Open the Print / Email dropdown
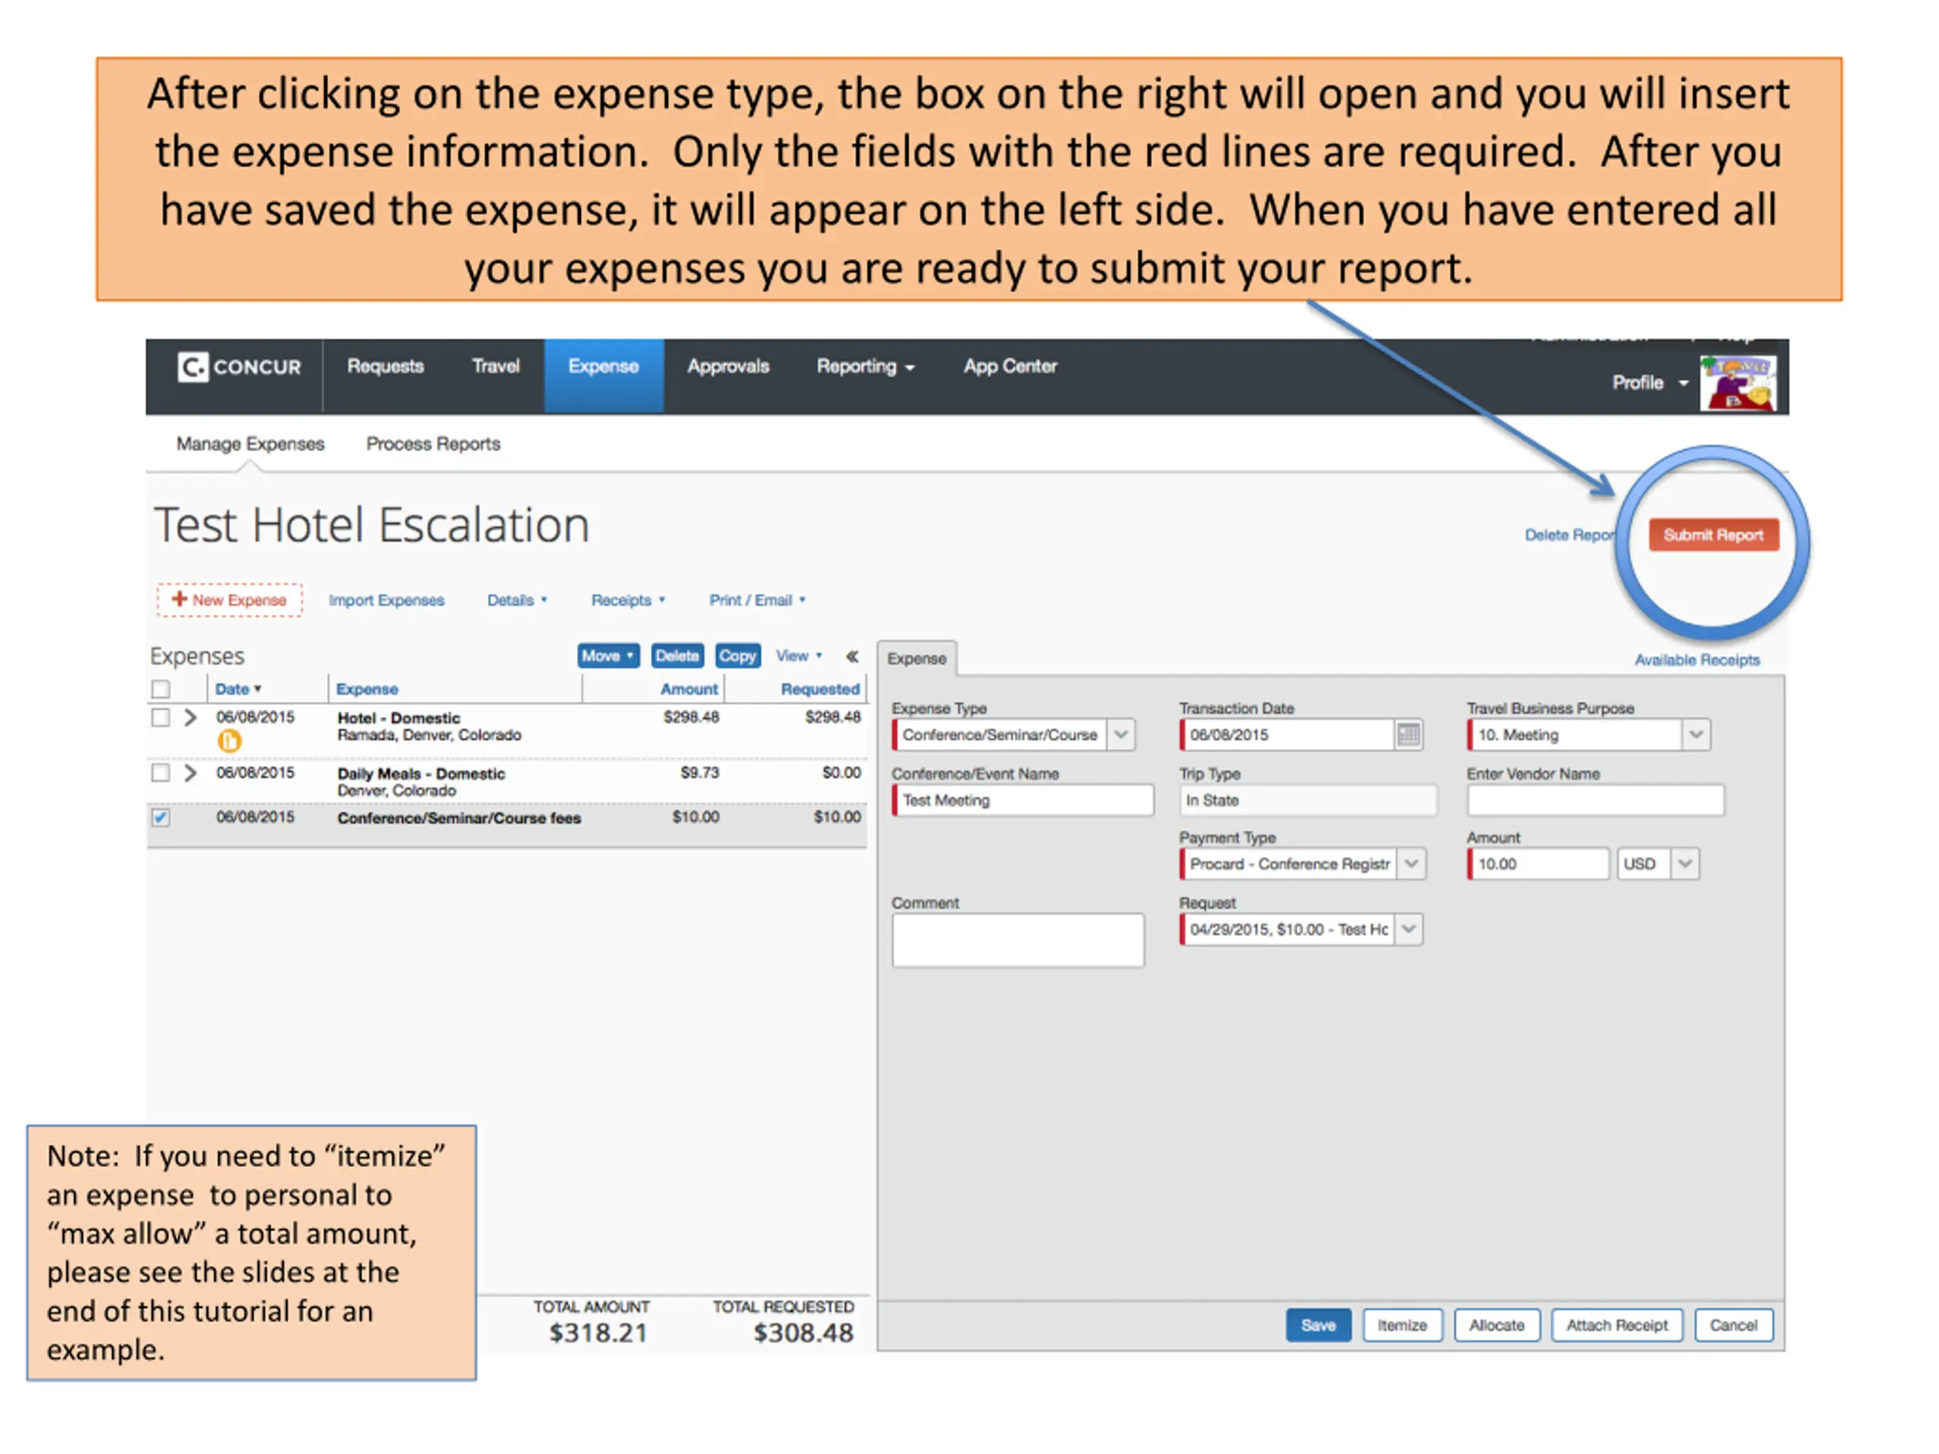The image size is (1939, 1454). tap(757, 600)
